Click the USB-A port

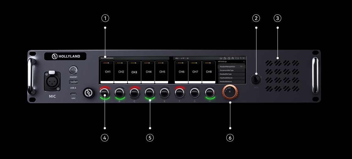tap(73, 82)
